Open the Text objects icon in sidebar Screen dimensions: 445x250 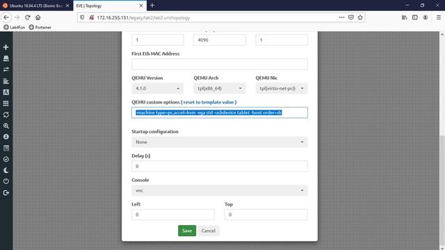click(x=6, y=92)
